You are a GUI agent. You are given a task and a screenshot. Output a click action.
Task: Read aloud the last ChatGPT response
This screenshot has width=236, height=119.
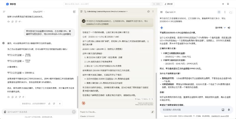[x=9, y=97]
